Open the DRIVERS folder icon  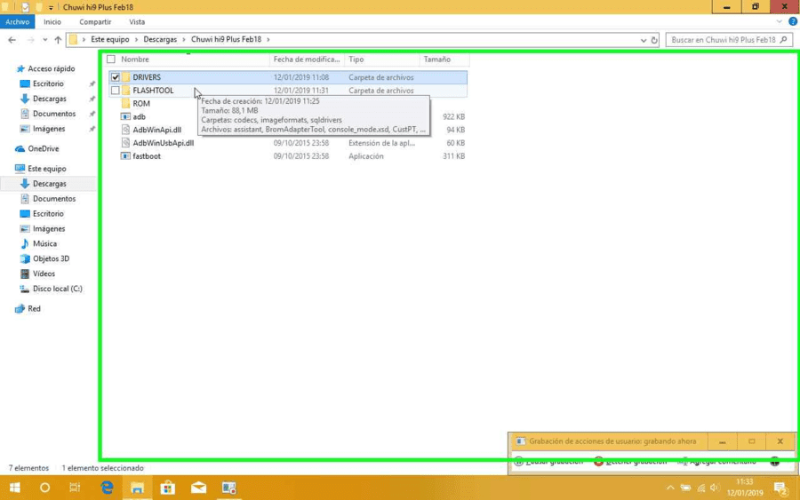(x=126, y=77)
